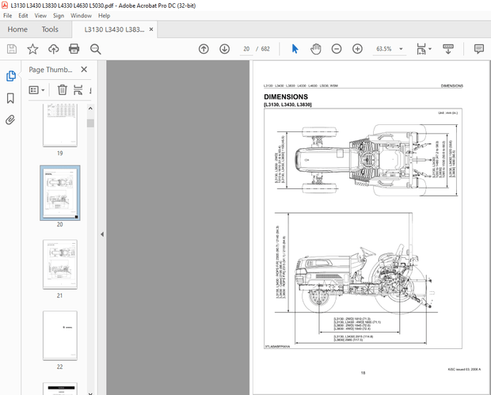Click thumbnail scrollbar up arrow
This screenshot has height=395, width=491.
(90, 108)
